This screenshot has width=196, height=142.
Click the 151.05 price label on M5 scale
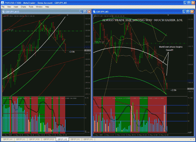pyautogui.click(x=190, y=19)
